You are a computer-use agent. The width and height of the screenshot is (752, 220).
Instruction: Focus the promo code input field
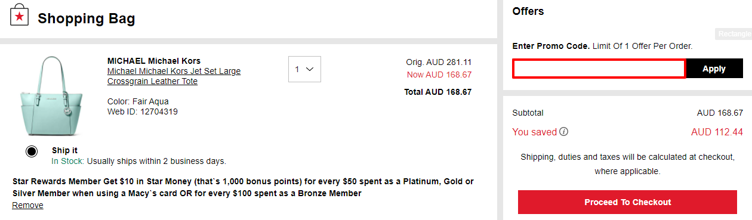[599, 69]
